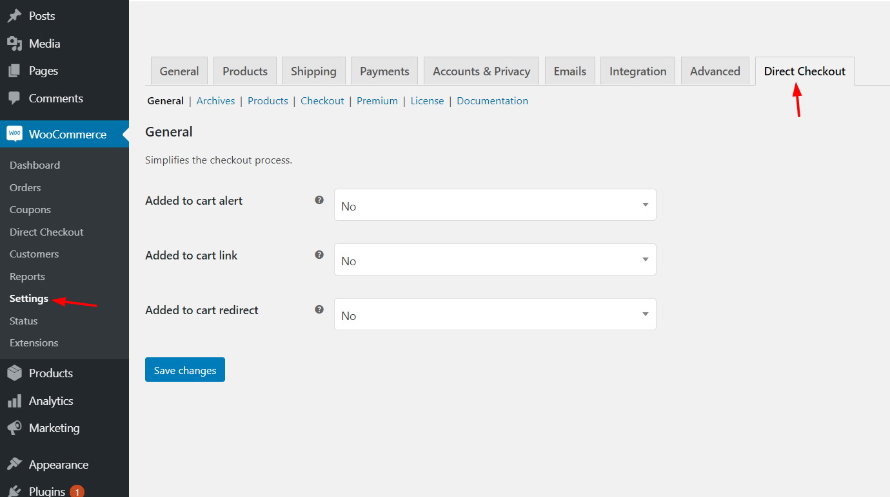Image resolution: width=890 pixels, height=497 pixels.
Task: Click the Plugins update count badge
Action: click(x=77, y=492)
